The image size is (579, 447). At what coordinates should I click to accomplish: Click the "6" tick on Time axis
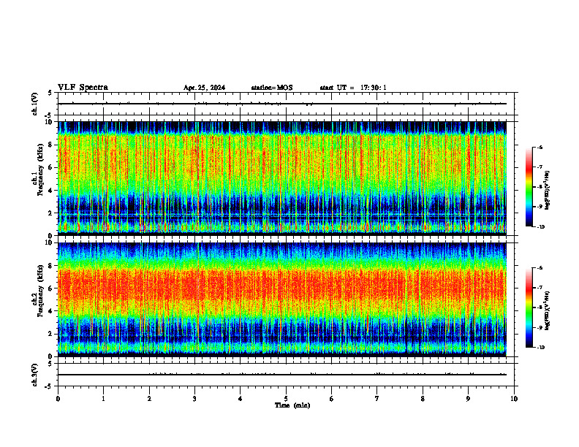coord(332,399)
